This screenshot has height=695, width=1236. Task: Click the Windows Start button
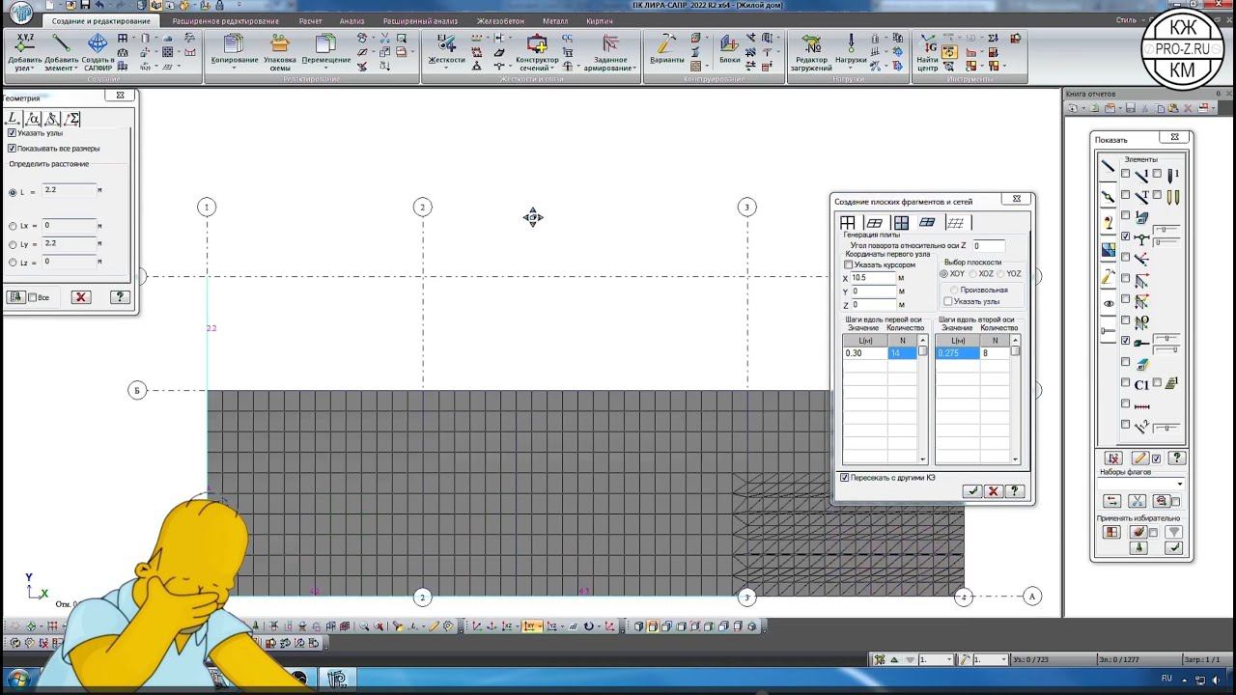click(x=18, y=680)
